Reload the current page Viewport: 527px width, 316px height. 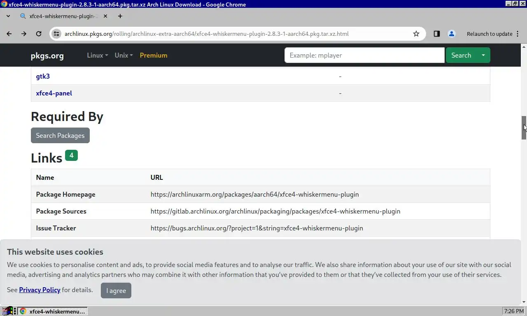pos(39,34)
